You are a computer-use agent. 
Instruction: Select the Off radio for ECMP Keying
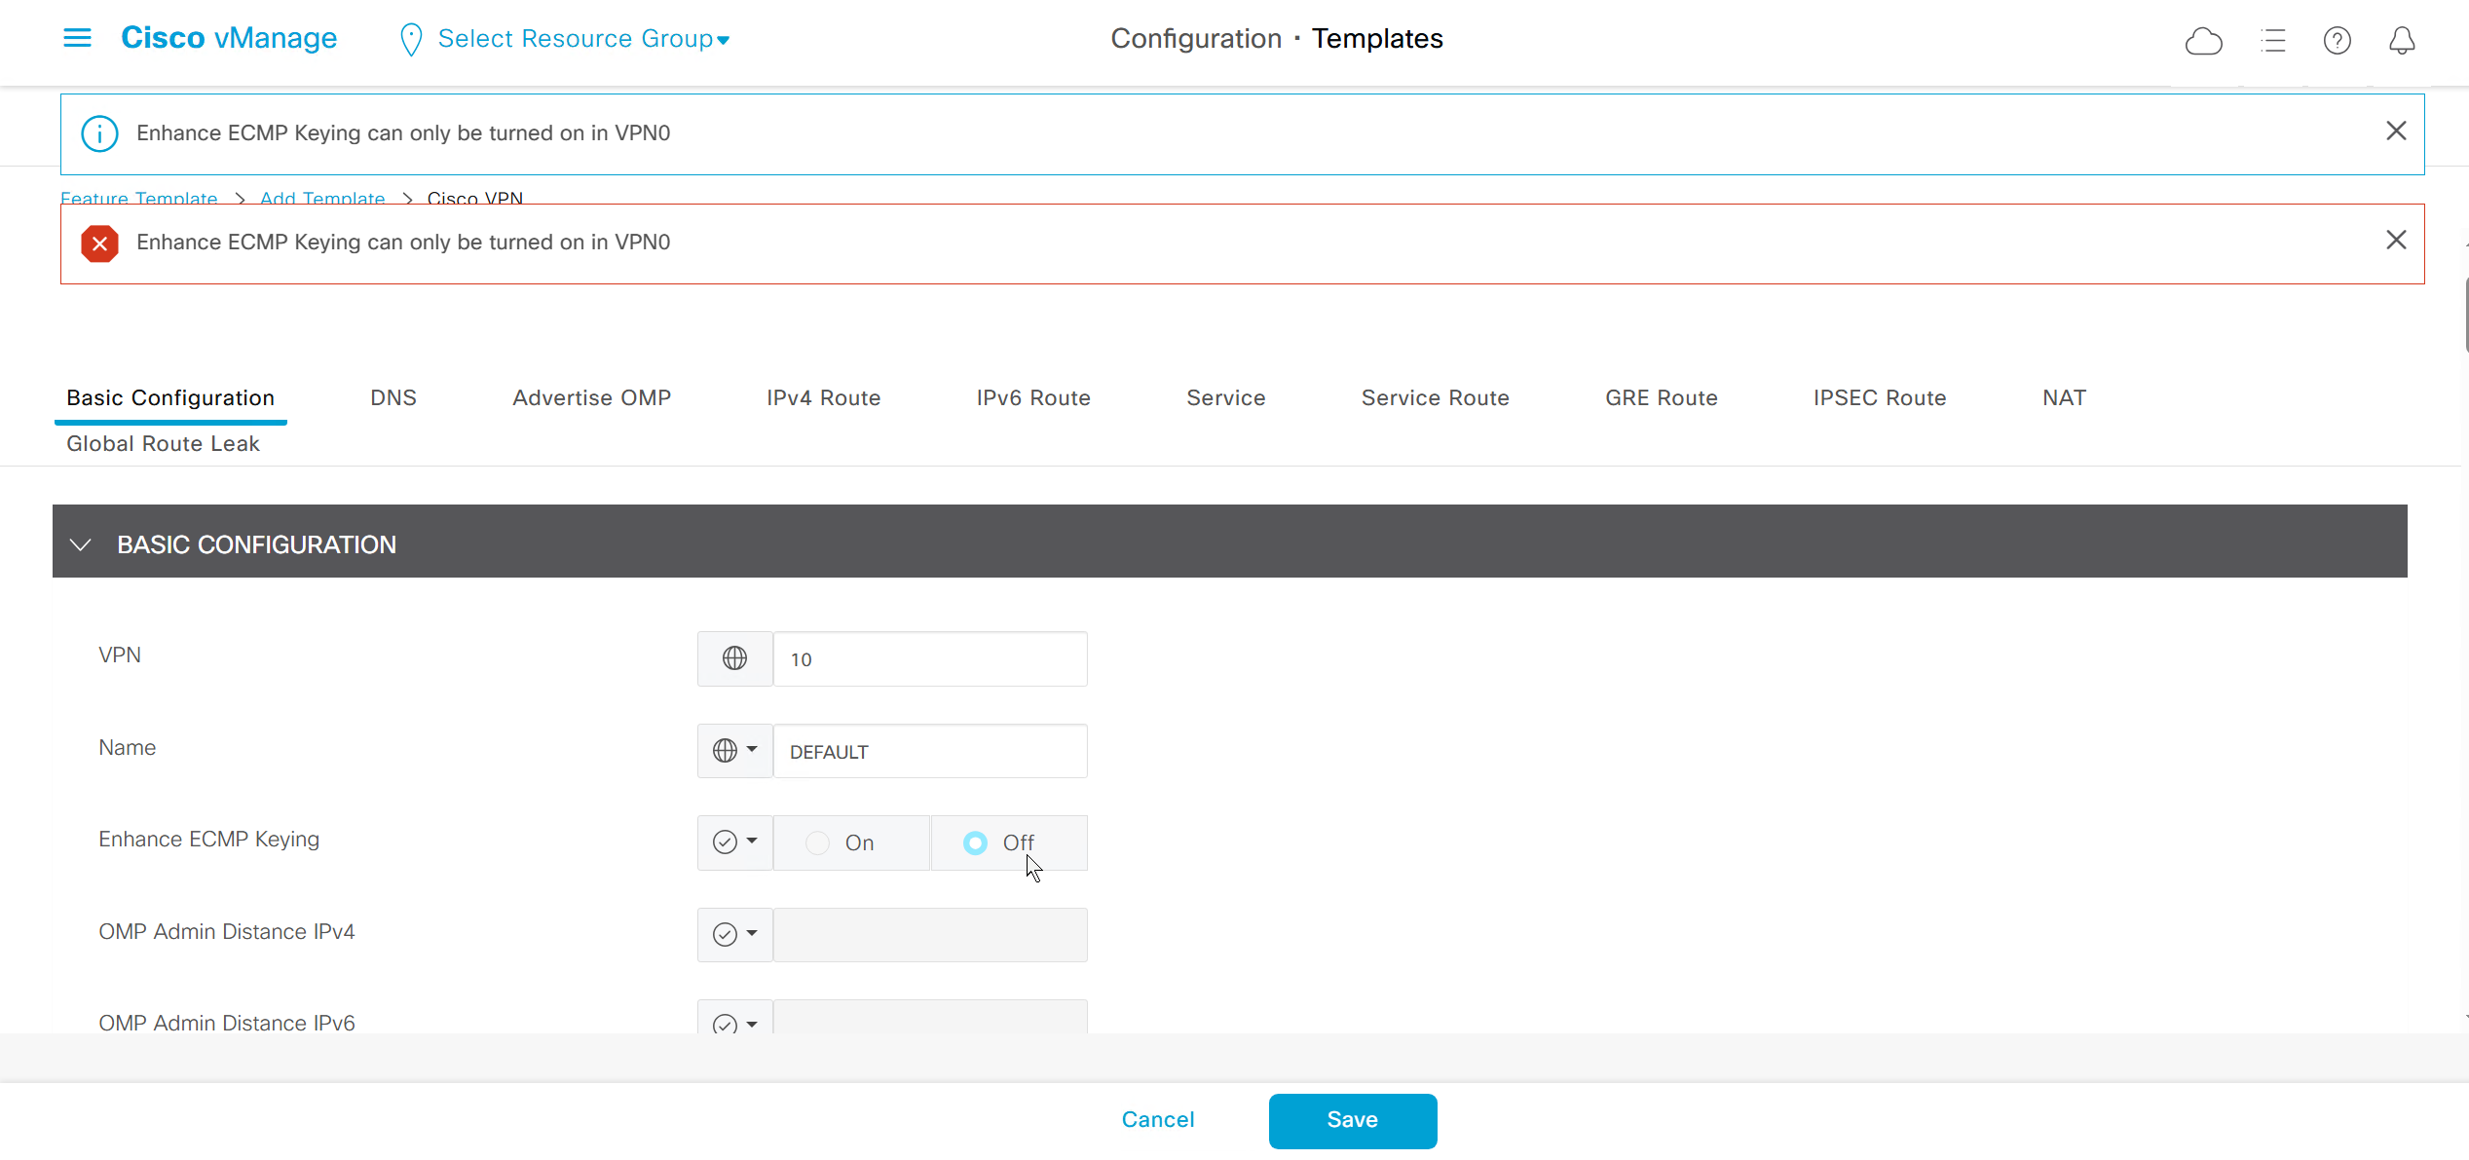click(x=975, y=842)
